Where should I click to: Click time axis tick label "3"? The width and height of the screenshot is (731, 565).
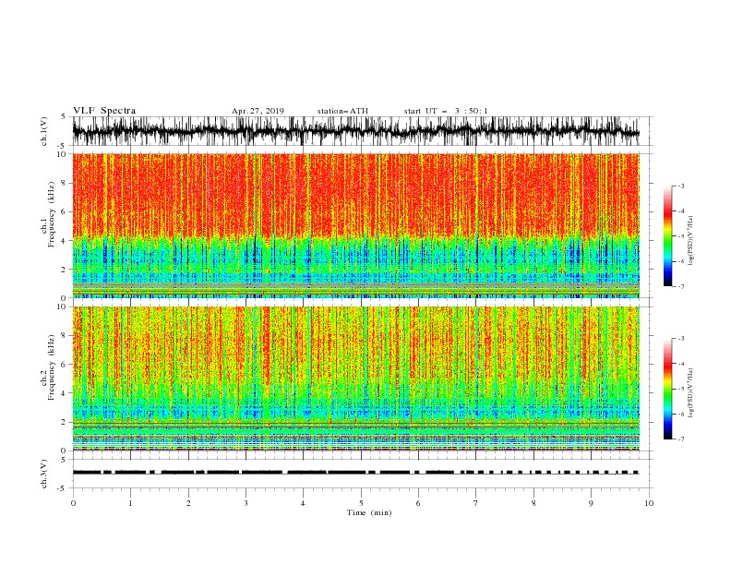[x=246, y=503]
